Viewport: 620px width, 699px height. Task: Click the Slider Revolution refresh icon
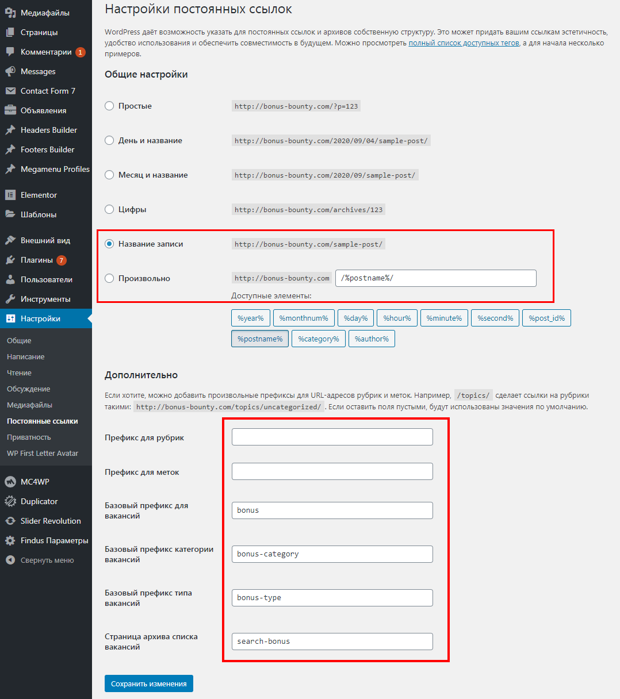pyautogui.click(x=10, y=521)
